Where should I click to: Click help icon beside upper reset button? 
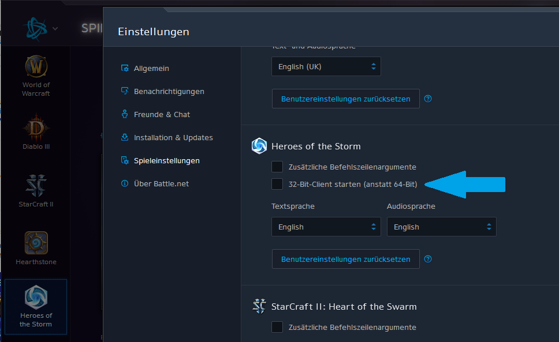[x=428, y=99]
